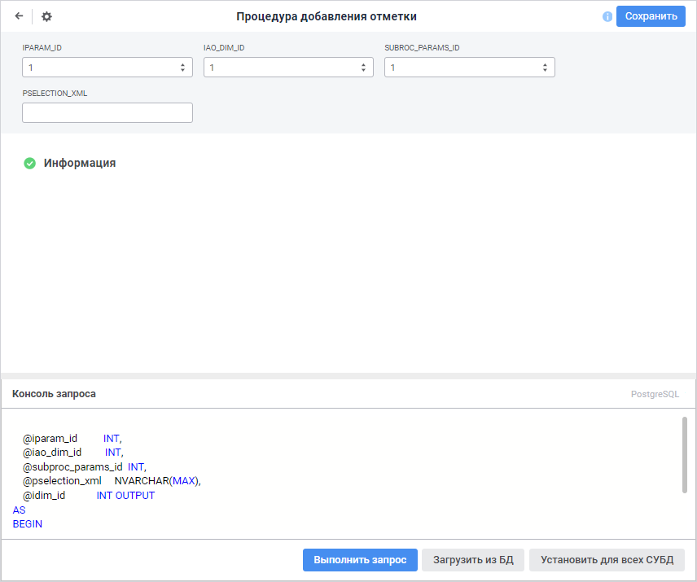Click the PostgreSQL label in console header
697x582 pixels.
655,394
